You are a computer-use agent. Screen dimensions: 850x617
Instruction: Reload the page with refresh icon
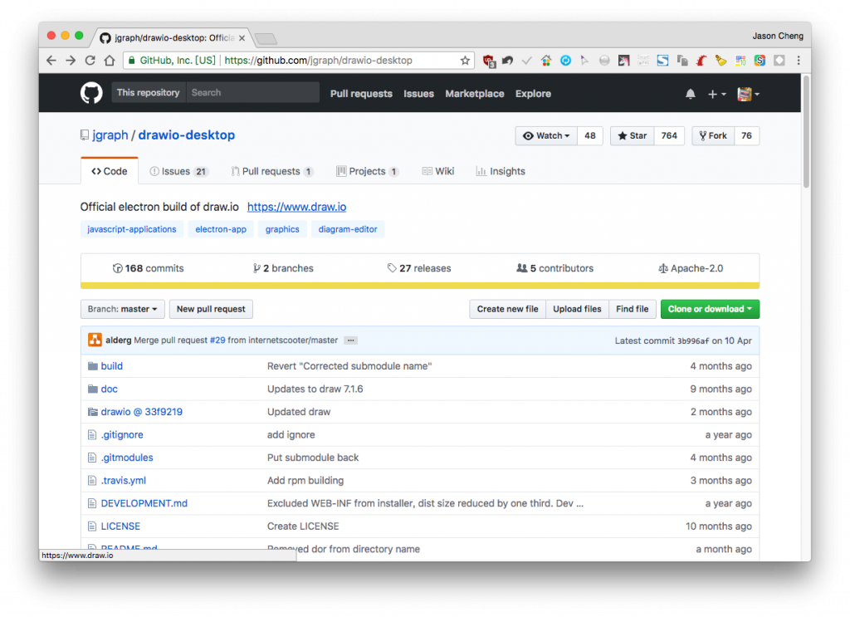pos(90,60)
